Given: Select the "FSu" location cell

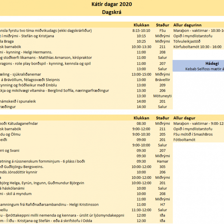Looking at the screenshot, I should (162, 31).
